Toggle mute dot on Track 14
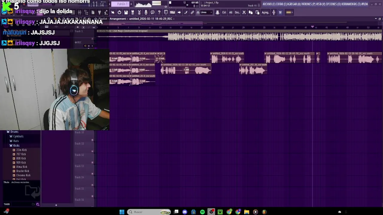This screenshot has height=215, width=383. click(x=92, y=185)
